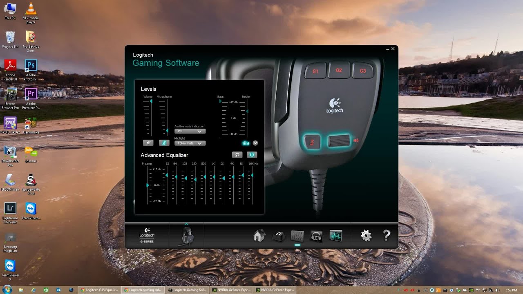Select the join.me desktop icon
The width and height of the screenshot is (523, 294).
[31, 154]
